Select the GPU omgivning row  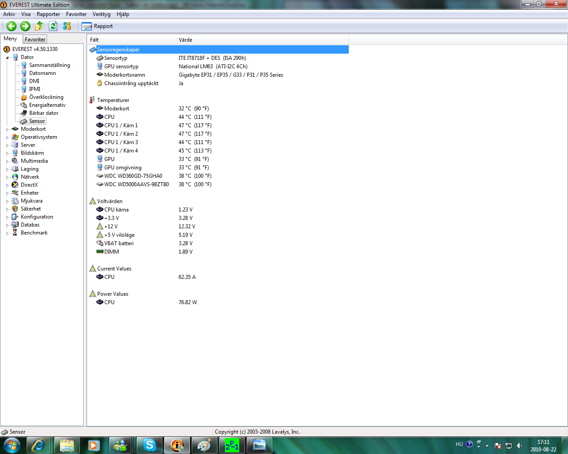pos(218,168)
